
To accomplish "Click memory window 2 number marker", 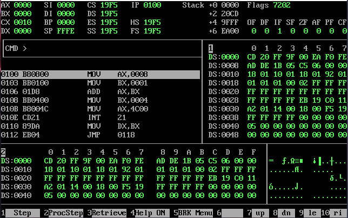I will pos(3,152).
